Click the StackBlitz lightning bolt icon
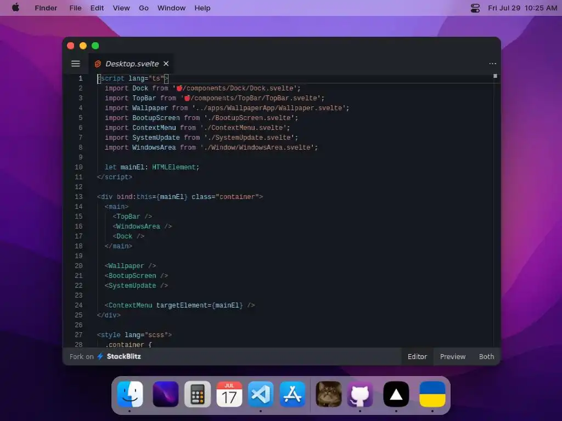The width and height of the screenshot is (562, 421). pos(100,356)
